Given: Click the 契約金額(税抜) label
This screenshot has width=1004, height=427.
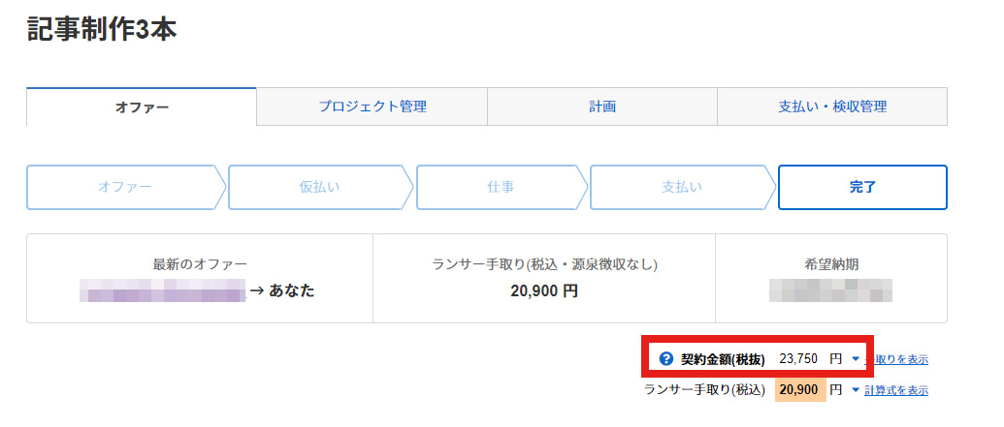Looking at the screenshot, I should click(x=723, y=359).
